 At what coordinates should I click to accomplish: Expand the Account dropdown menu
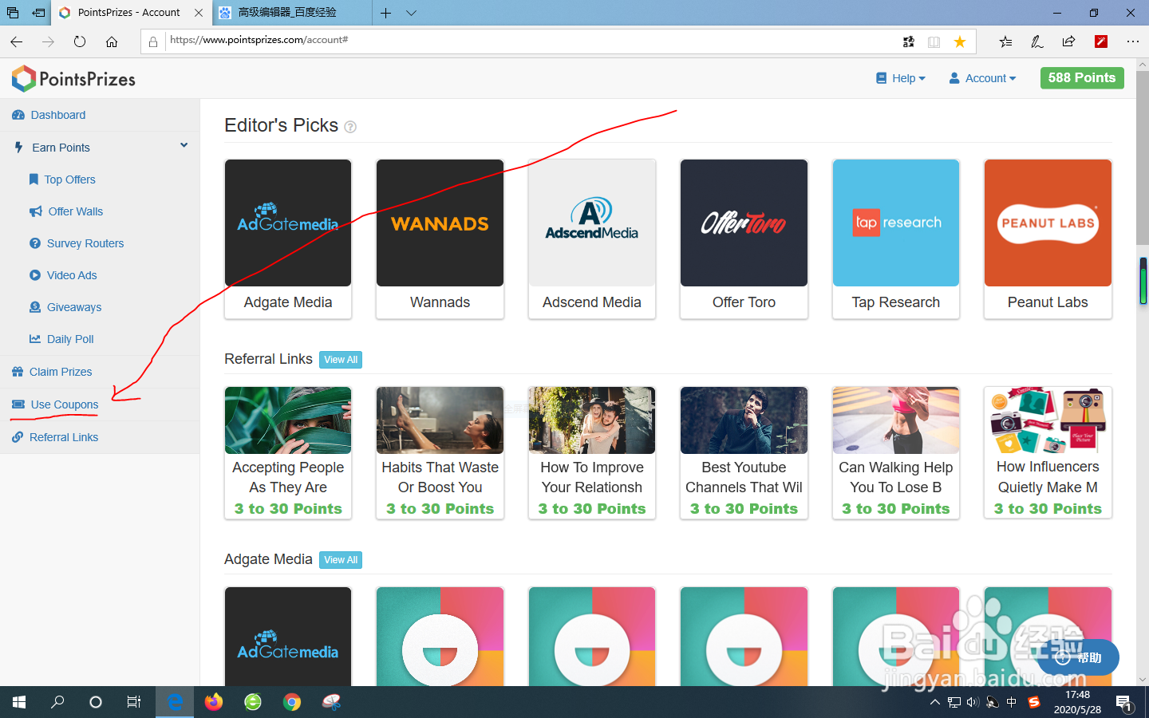[x=982, y=78]
